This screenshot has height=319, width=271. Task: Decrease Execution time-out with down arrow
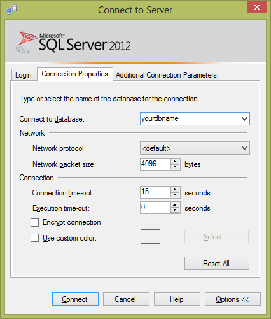coord(175,210)
